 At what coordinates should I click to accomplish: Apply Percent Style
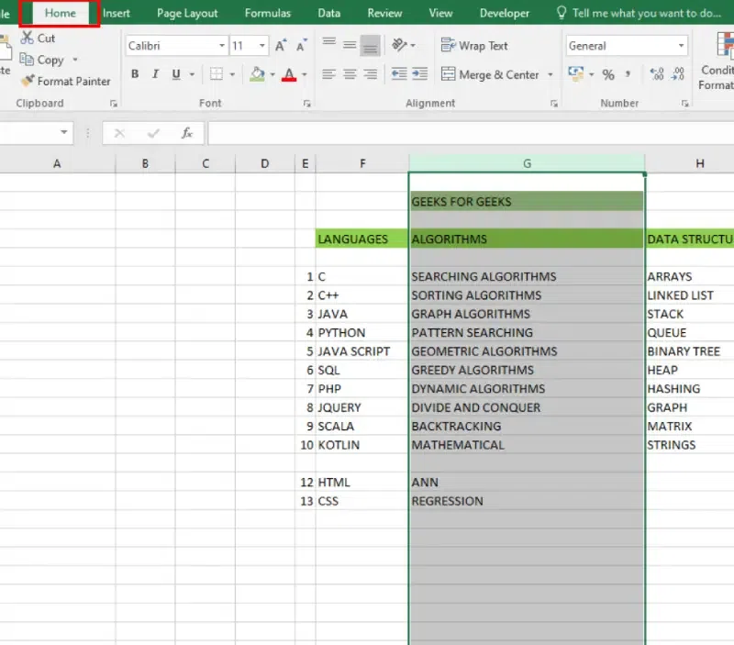[x=608, y=74]
